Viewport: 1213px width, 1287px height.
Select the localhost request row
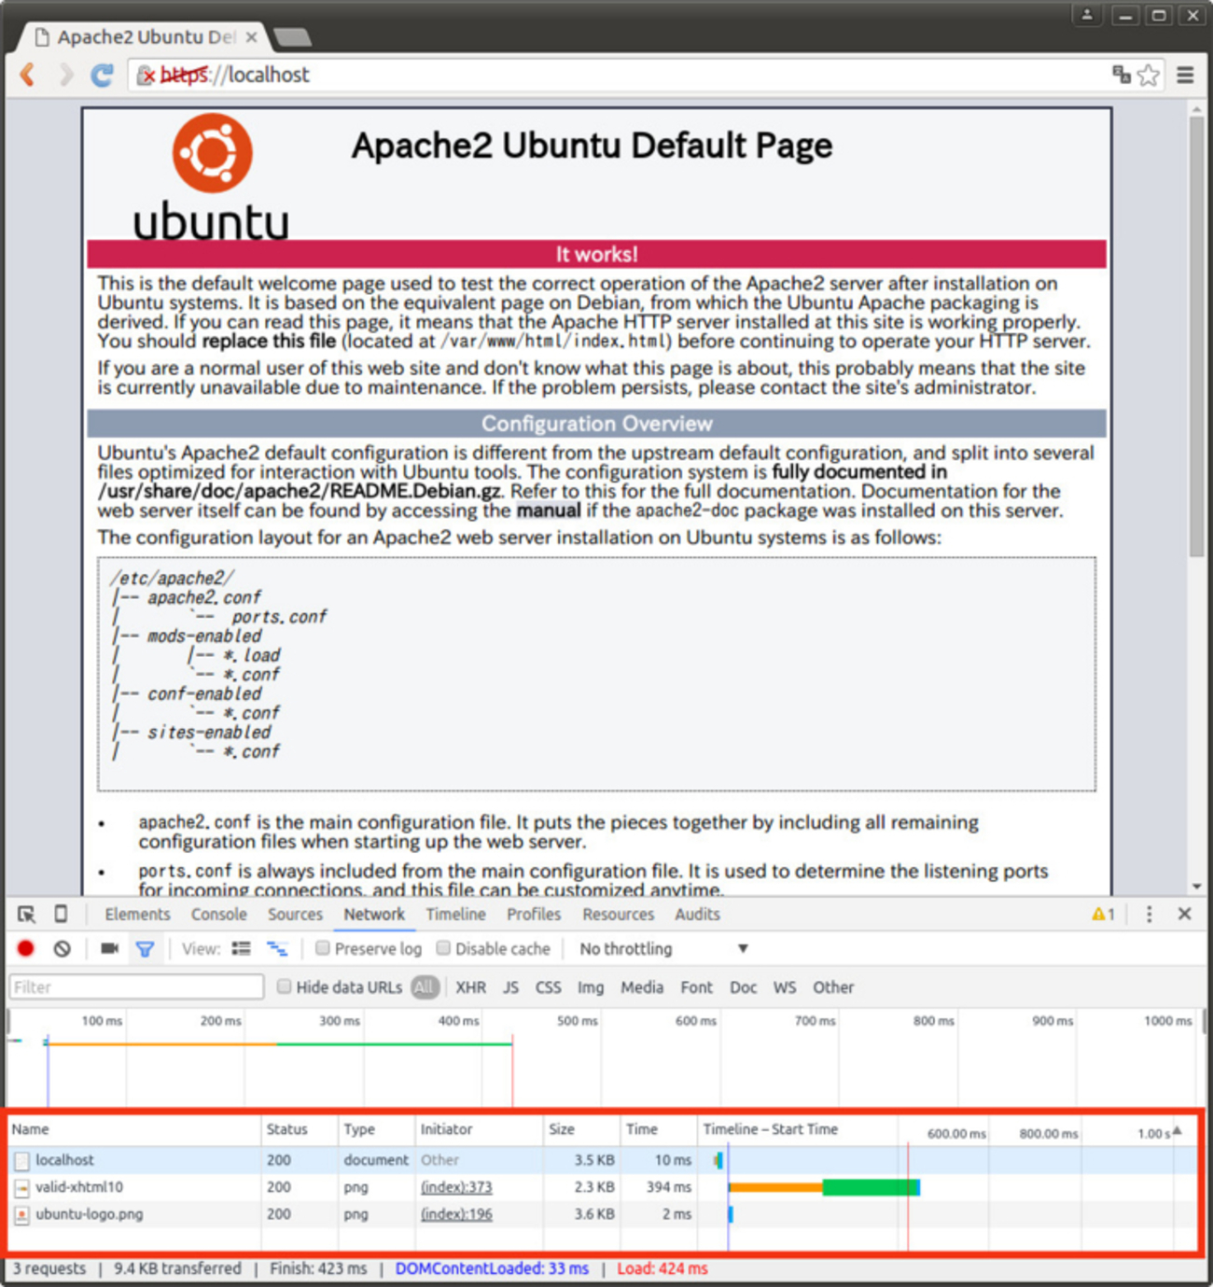click(x=603, y=1160)
